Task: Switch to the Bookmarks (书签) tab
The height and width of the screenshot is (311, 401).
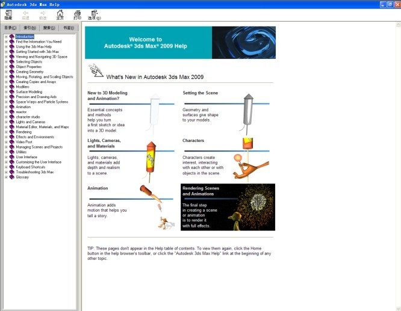Action: (x=69, y=28)
